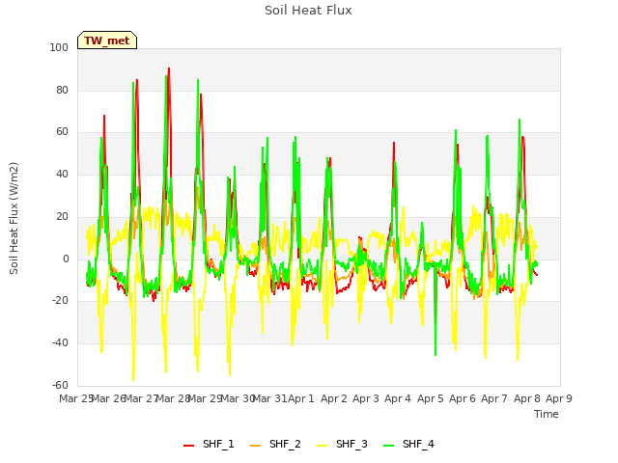The width and height of the screenshot is (618, 463).
Task: Toggle SHF_4 series in legend
Action: tap(408, 445)
